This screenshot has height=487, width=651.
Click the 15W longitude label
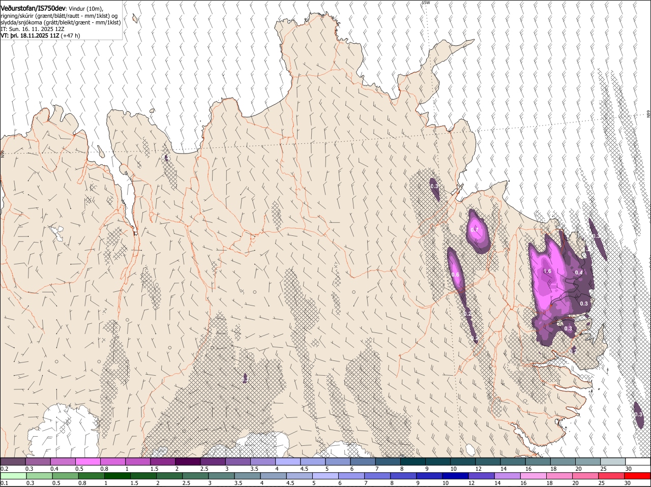(x=426, y=3)
